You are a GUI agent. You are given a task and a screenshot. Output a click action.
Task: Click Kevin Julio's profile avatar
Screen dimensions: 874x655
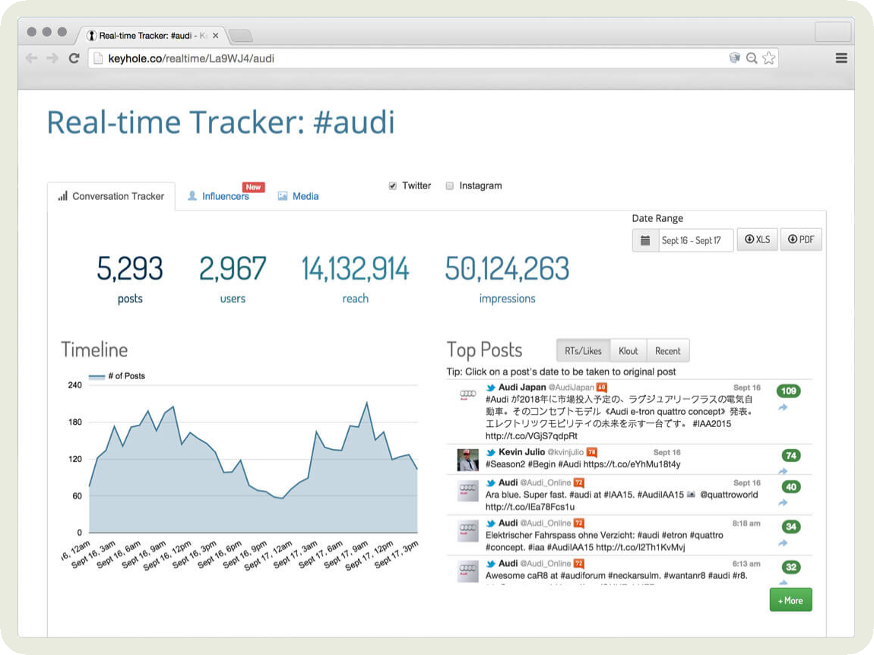[x=467, y=460]
